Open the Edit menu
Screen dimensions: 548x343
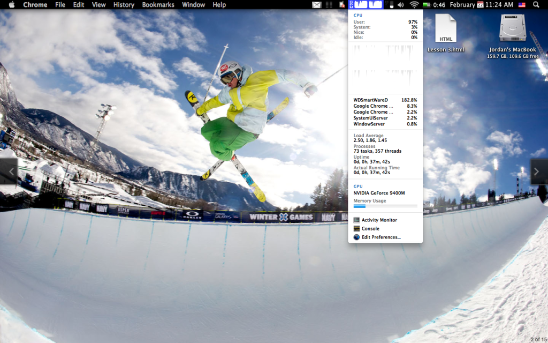[79, 4]
